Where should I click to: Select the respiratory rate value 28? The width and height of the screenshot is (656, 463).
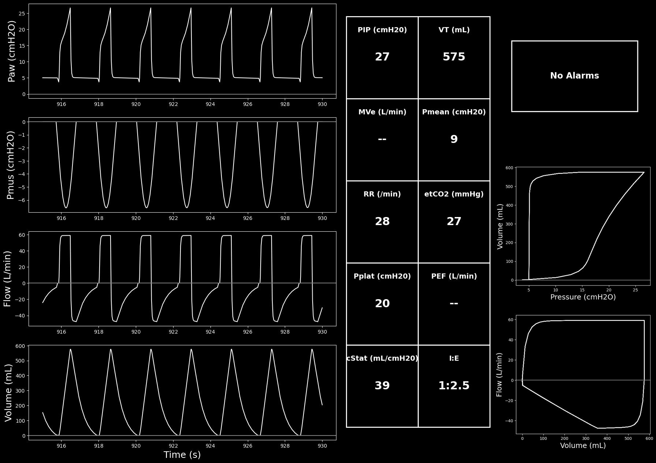click(x=382, y=221)
